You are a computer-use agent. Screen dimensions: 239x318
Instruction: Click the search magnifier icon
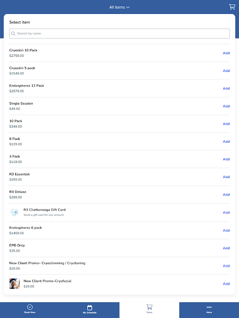point(13,34)
